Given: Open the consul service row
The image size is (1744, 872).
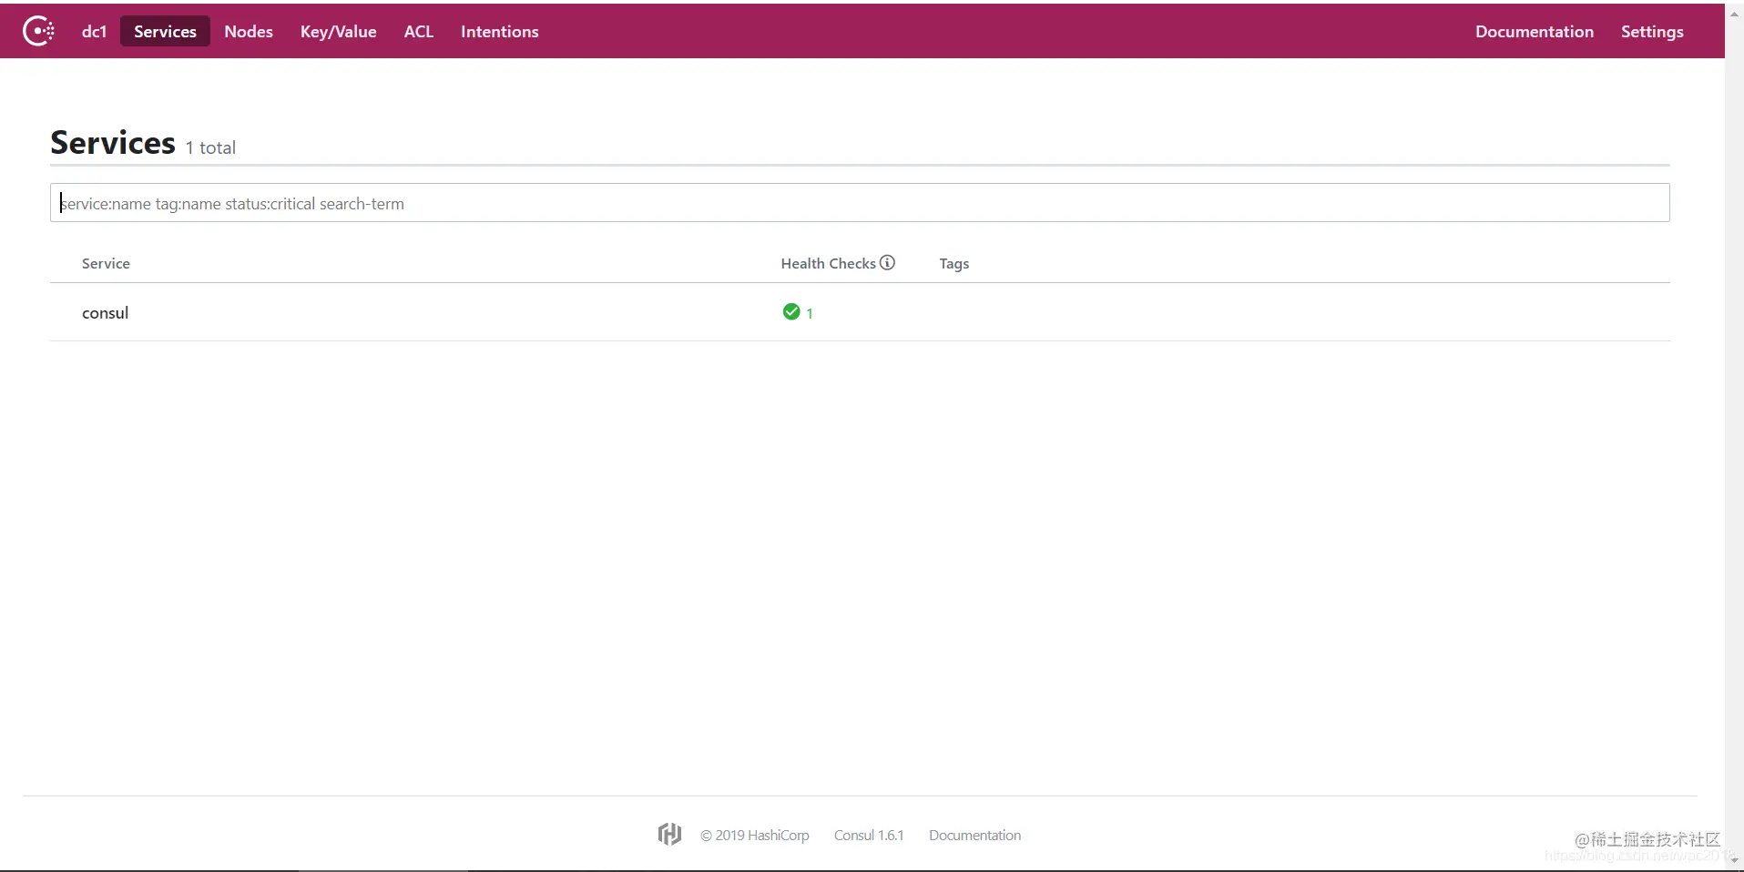Looking at the screenshot, I should point(860,312).
